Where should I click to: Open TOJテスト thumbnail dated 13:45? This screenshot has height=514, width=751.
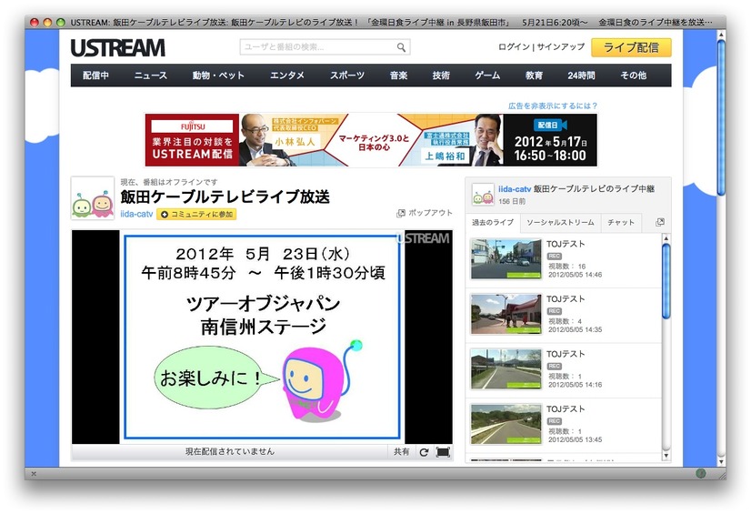click(506, 424)
